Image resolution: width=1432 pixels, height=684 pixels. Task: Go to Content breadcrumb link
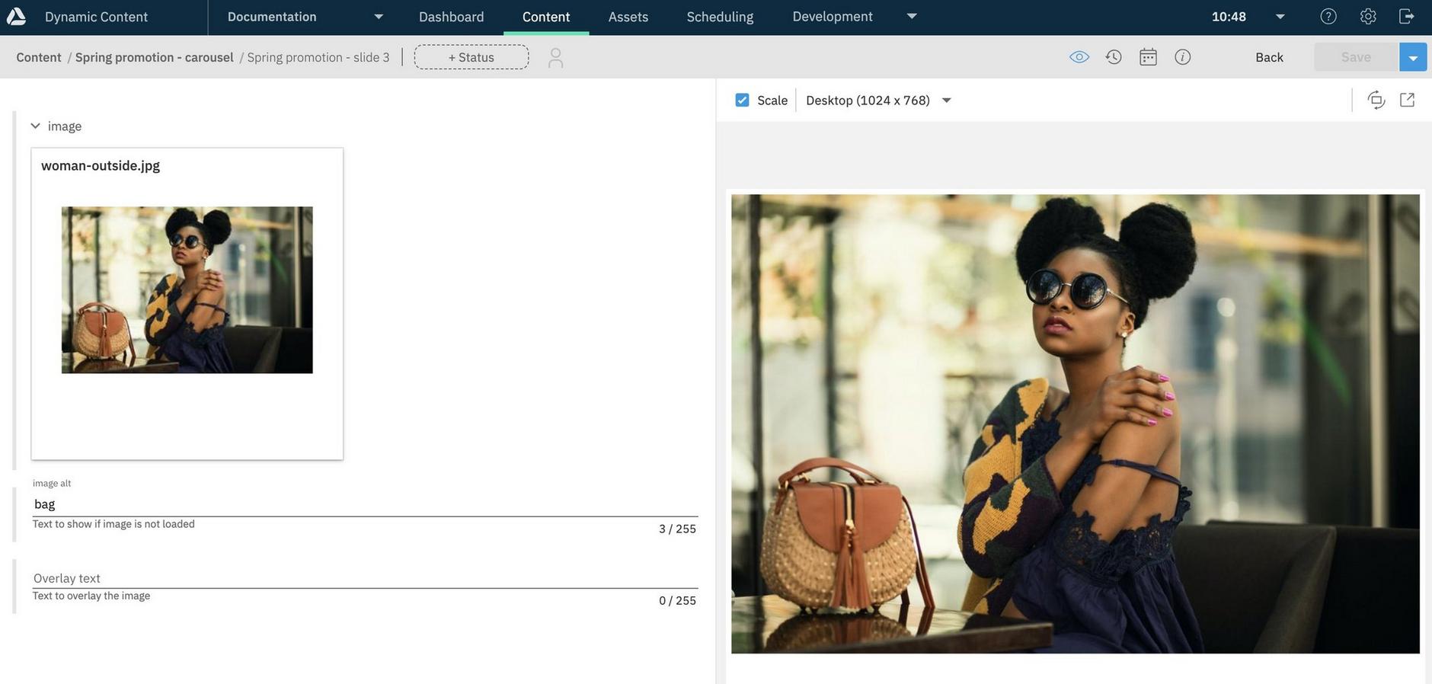[39, 57]
